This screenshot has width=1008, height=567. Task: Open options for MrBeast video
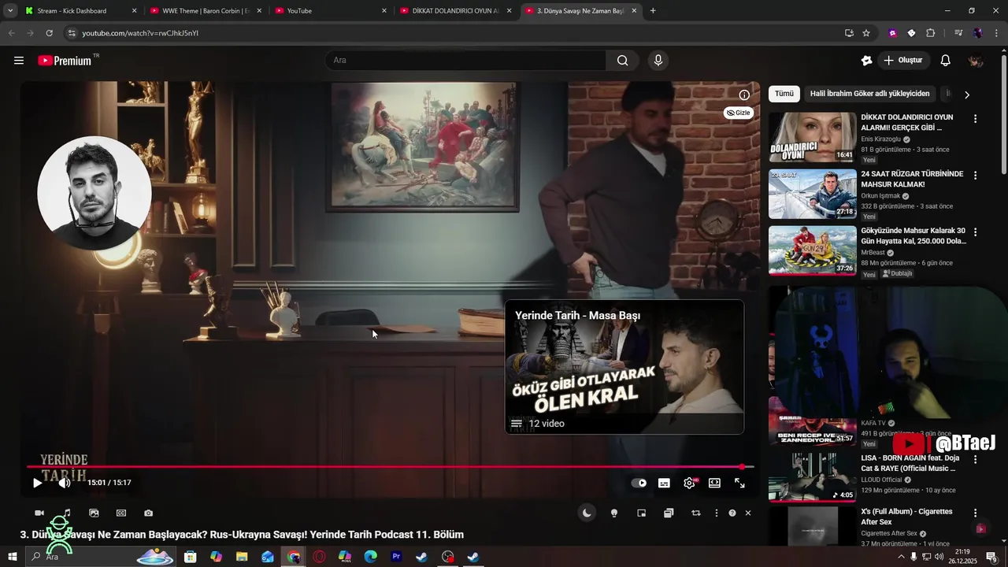pyautogui.click(x=975, y=232)
